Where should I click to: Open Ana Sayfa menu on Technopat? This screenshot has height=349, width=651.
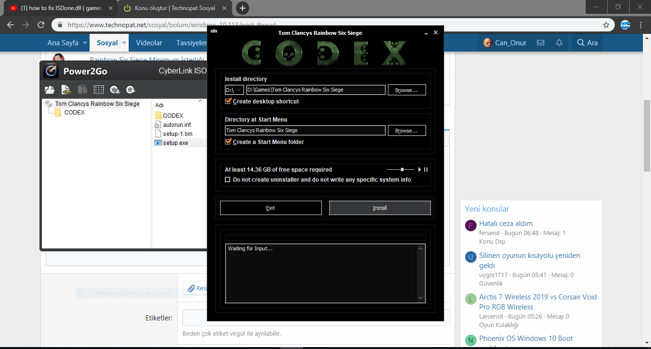63,43
